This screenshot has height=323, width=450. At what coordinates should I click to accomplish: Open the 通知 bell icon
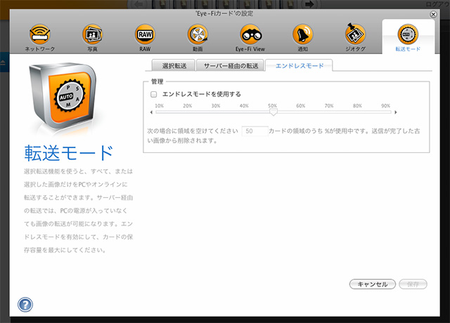[x=303, y=34]
